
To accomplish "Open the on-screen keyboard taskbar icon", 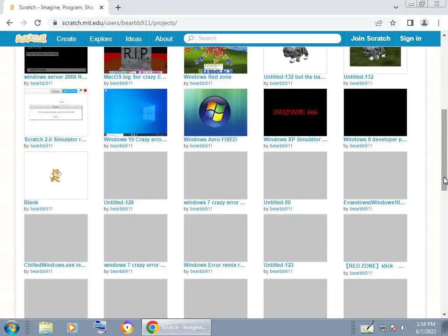I will click(x=100, y=327).
